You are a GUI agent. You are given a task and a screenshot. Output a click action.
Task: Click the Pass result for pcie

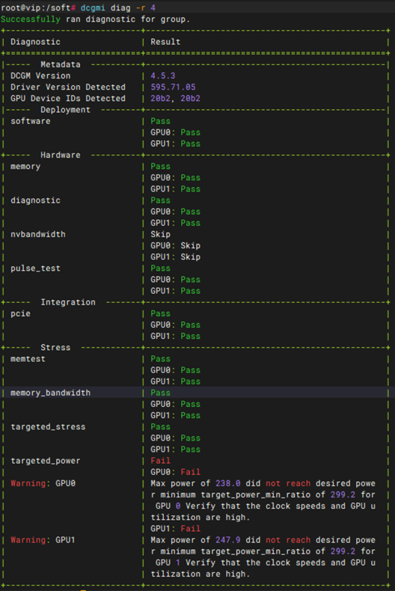coord(160,313)
